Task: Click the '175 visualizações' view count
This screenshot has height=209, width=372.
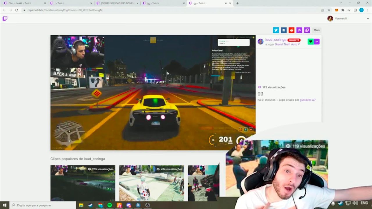Action: tap(271, 87)
